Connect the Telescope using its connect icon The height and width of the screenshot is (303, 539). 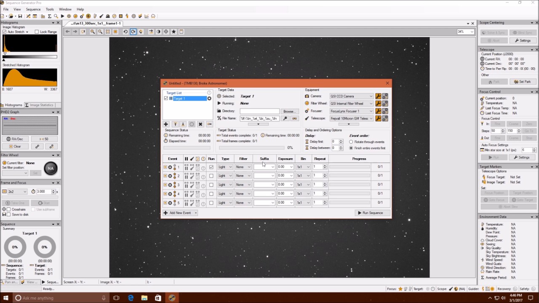click(385, 119)
